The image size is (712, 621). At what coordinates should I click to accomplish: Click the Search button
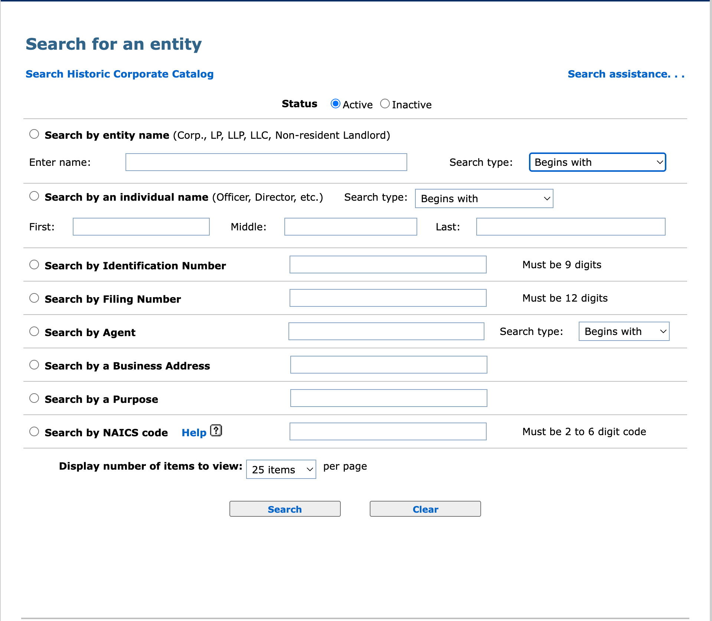(x=285, y=509)
